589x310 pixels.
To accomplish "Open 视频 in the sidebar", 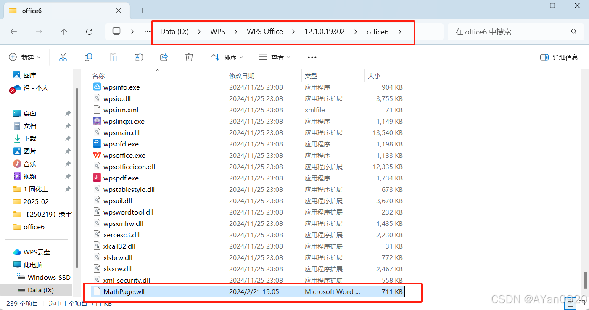I will tap(30, 176).
